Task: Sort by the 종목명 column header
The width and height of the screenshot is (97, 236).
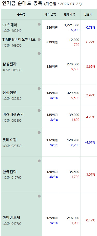Action: tap(21, 14)
